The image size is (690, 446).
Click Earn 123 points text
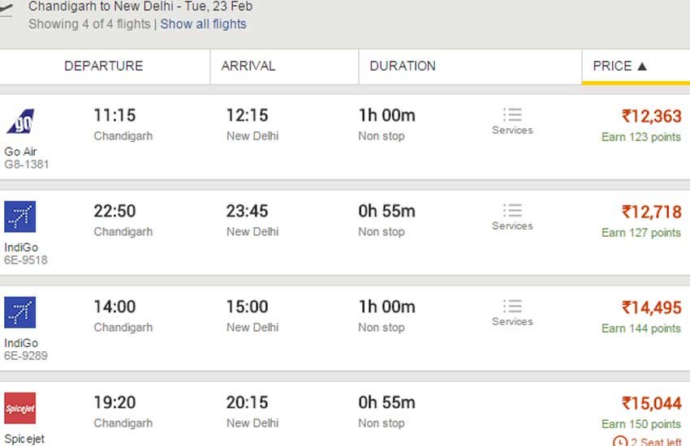point(641,137)
